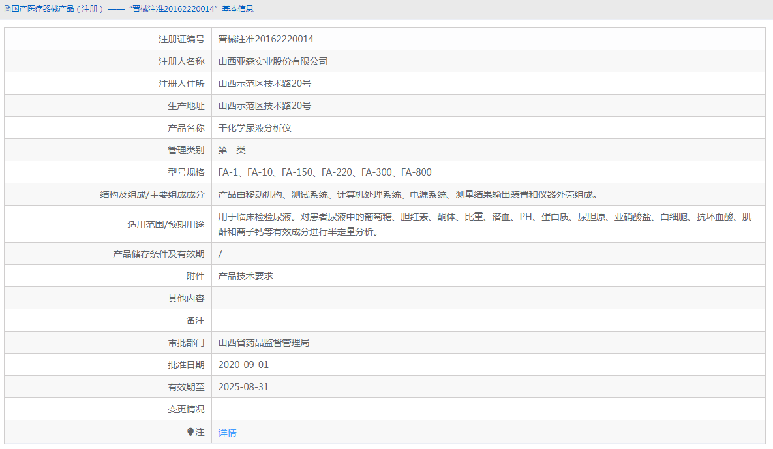Click the slash in 产品储存条件及有效期

coord(220,253)
